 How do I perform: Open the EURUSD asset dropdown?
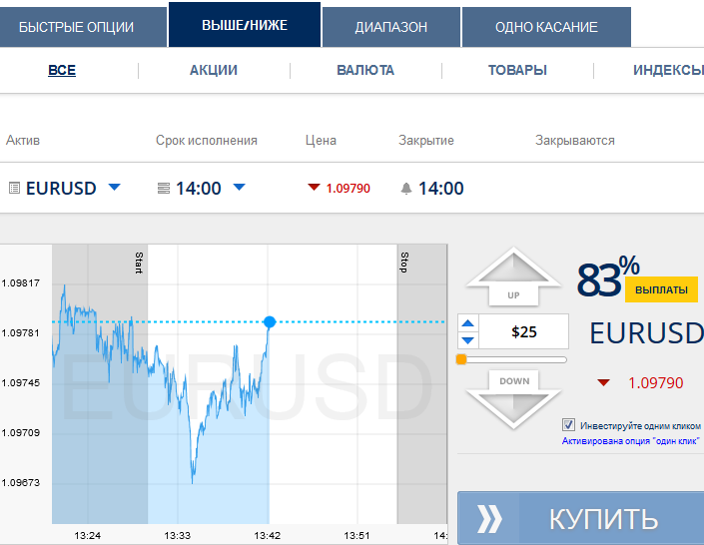click(115, 188)
